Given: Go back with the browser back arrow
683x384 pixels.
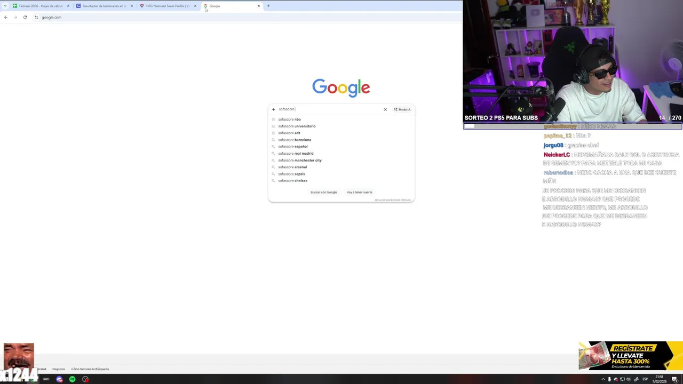Looking at the screenshot, I should (6, 17).
